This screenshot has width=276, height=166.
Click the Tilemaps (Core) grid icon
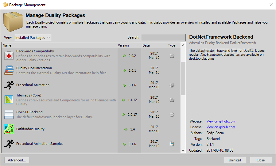point(9,100)
